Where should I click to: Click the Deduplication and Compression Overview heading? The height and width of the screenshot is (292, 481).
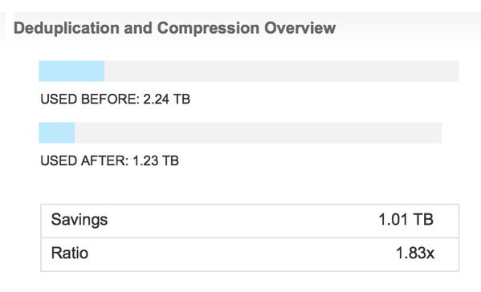pos(174,28)
